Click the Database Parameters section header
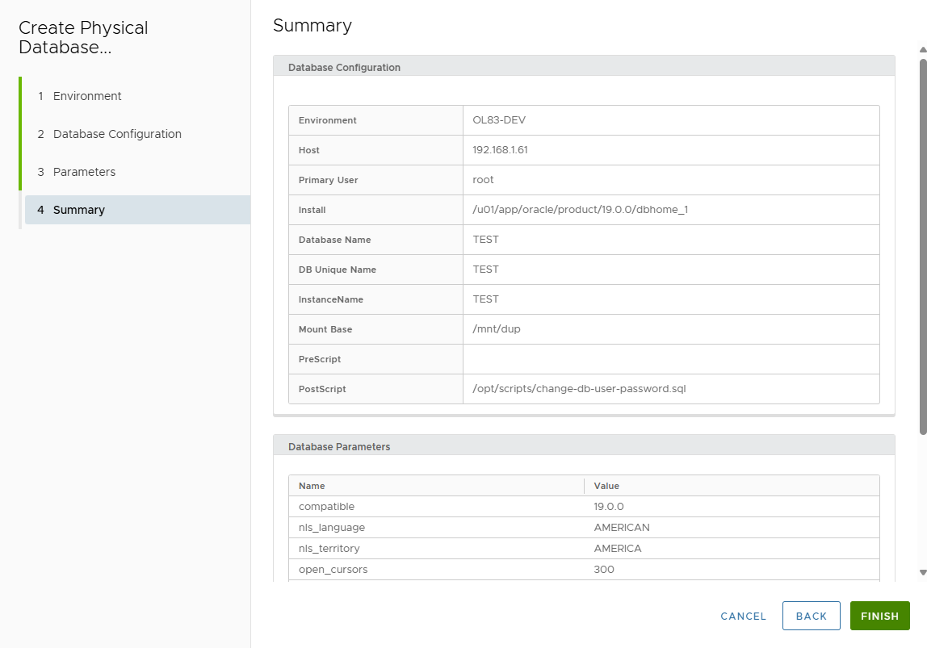 tap(339, 446)
